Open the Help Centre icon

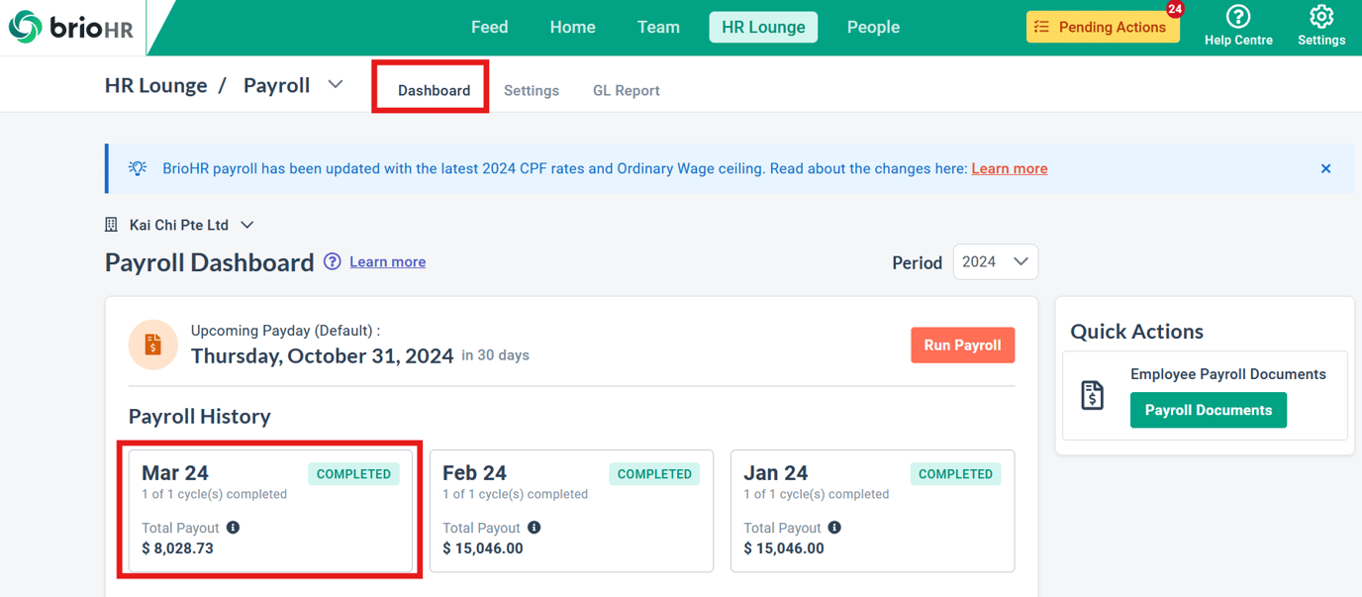click(x=1237, y=18)
